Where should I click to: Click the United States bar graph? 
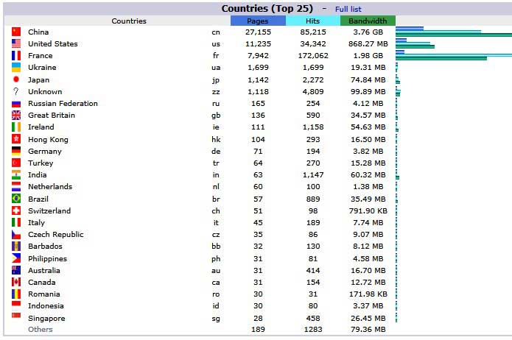(415, 43)
